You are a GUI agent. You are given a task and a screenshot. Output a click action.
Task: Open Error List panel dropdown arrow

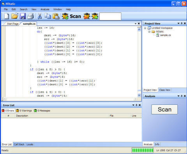(x=133, y=105)
